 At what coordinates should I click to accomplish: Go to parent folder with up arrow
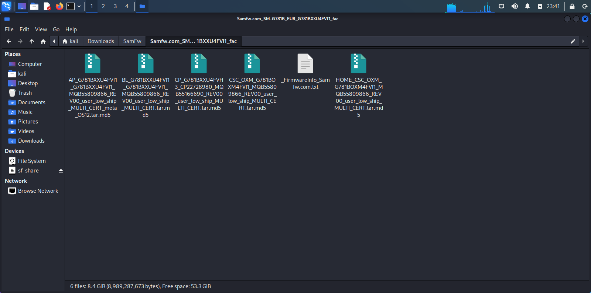[x=32, y=41]
